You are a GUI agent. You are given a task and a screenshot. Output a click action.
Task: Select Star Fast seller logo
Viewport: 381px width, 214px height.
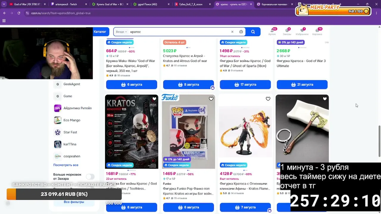58,132
